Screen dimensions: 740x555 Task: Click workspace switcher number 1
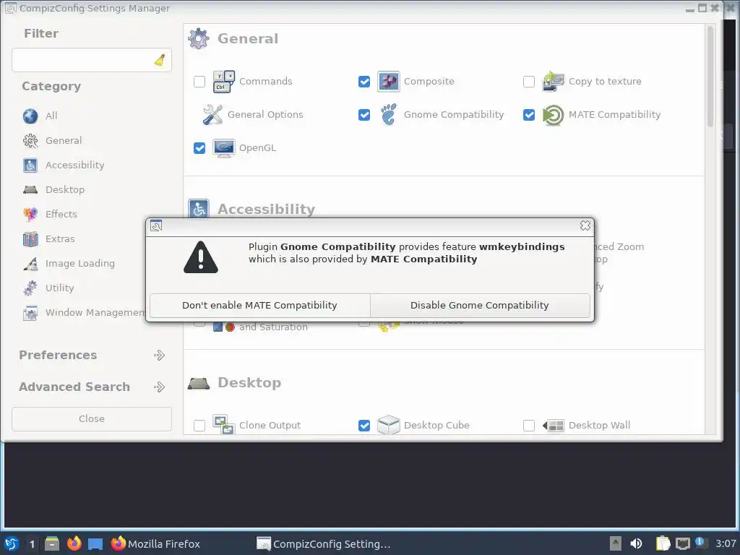[32, 543]
